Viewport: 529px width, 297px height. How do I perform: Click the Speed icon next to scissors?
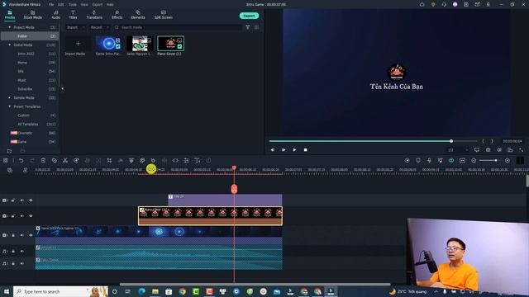(x=76, y=161)
